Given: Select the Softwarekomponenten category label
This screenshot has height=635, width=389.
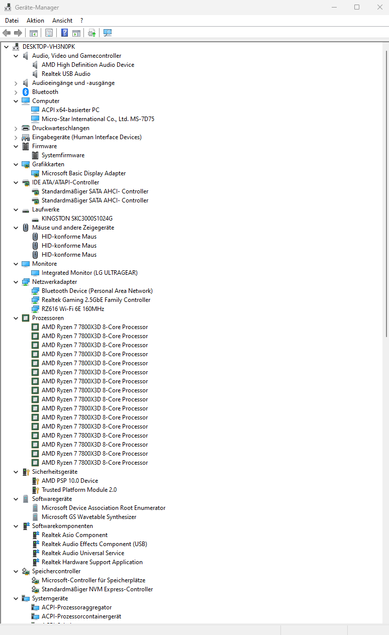Looking at the screenshot, I should (x=62, y=526).
